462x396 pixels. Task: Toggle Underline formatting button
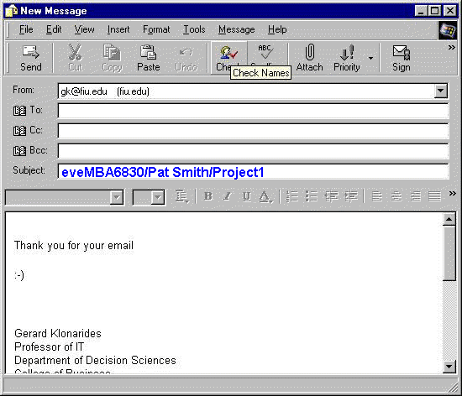[247, 196]
